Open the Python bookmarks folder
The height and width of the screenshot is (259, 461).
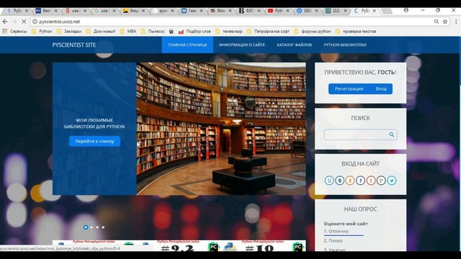[x=42, y=31]
